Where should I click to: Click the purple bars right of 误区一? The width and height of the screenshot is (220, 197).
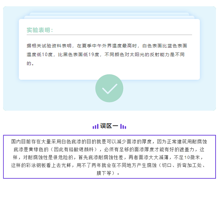123,126
